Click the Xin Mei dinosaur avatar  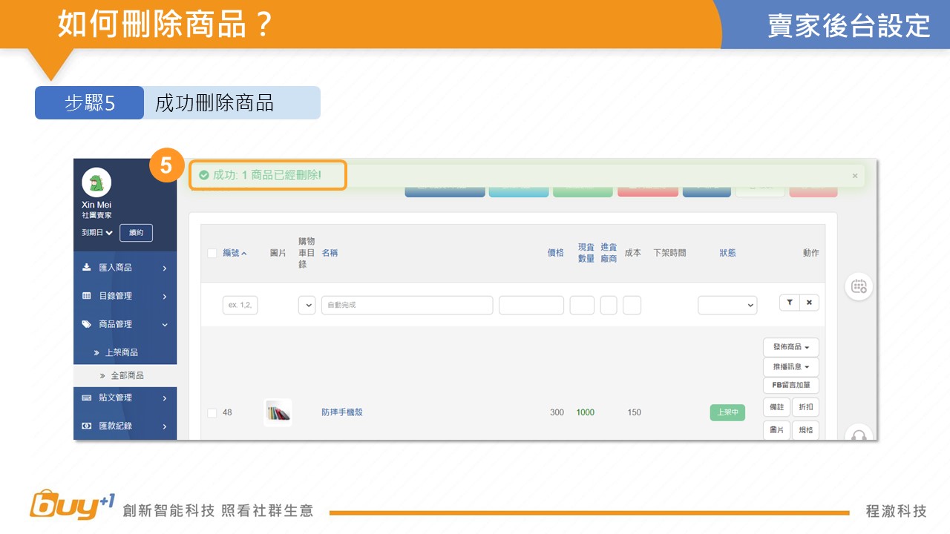pos(96,182)
